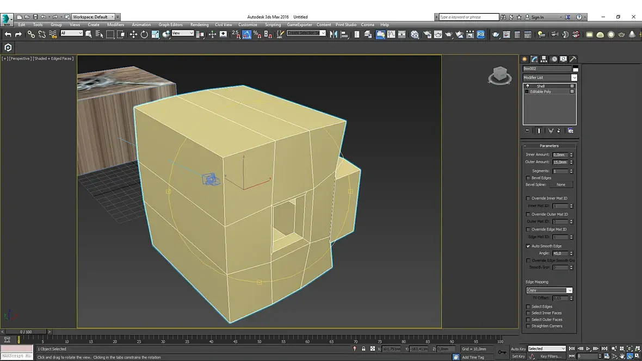Select the Move tool in main toolbar
Image resolution: width=642 pixels, height=361 pixels.
pyautogui.click(x=133, y=34)
